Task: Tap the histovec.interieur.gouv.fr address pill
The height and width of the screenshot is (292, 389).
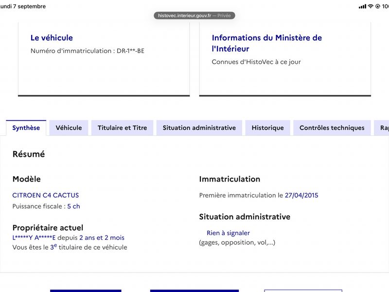Action: coord(194,16)
